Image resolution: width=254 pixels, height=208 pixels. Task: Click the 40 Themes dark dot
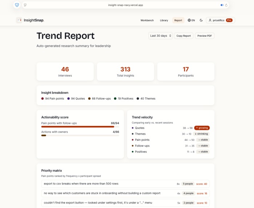pos(138,99)
